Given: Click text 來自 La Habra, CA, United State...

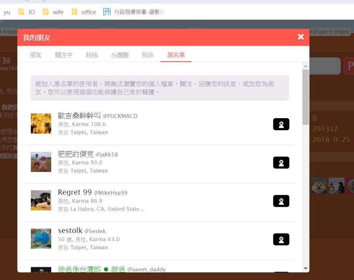Looking at the screenshot, I should (101, 209).
